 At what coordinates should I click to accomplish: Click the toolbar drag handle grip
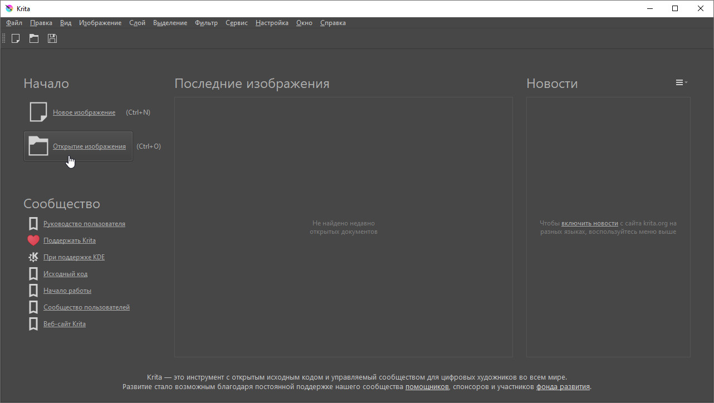(4, 38)
